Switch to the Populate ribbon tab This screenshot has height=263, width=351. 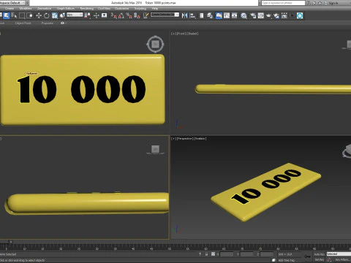click(x=48, y=23)
